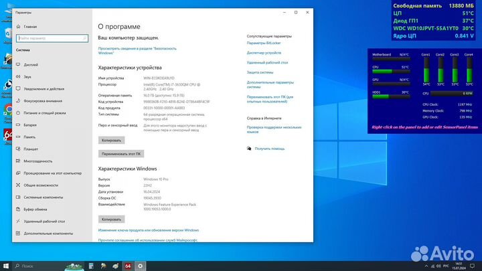
Task: Open Проверка поддержки нескольких языков link
Action: [x=274, y=129]
